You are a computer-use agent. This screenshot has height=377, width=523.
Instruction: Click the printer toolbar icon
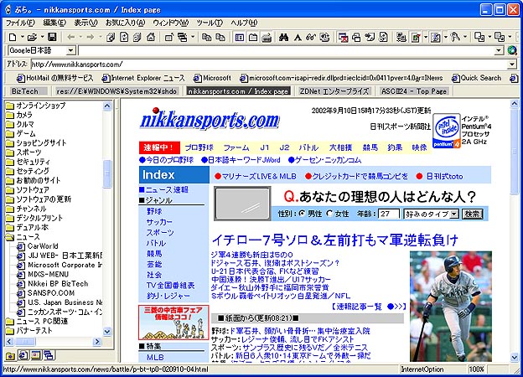(267, 38)
